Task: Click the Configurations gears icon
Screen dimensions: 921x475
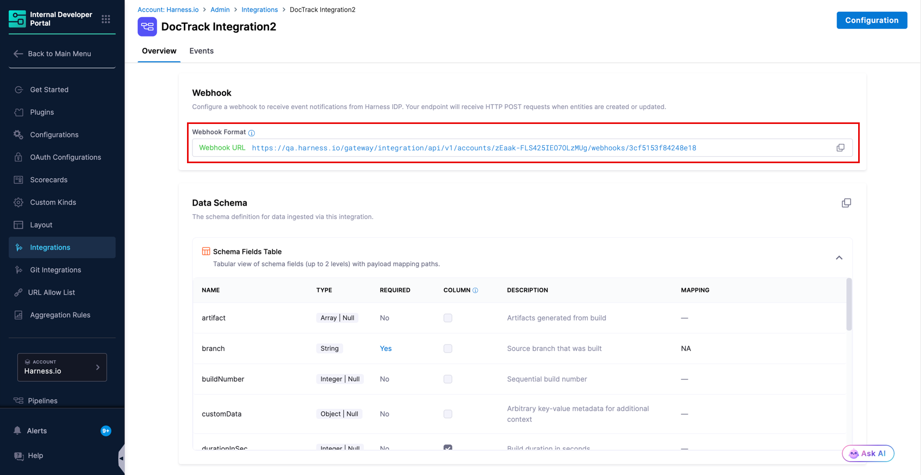Action: [x=19, y=135]
